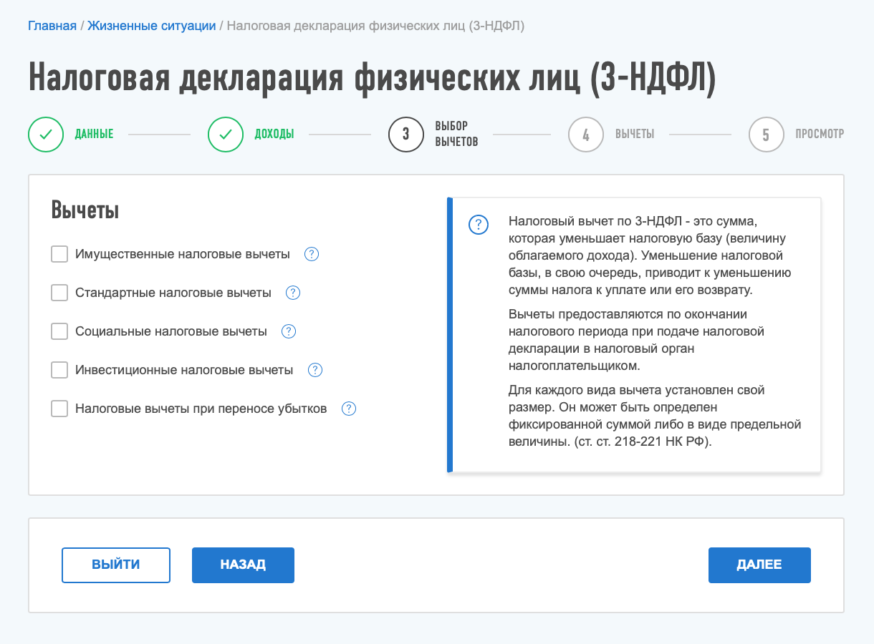Viewport: 874px width, 644px height.
Task: Go to the Доходы step label
Action: coord(274,135)
